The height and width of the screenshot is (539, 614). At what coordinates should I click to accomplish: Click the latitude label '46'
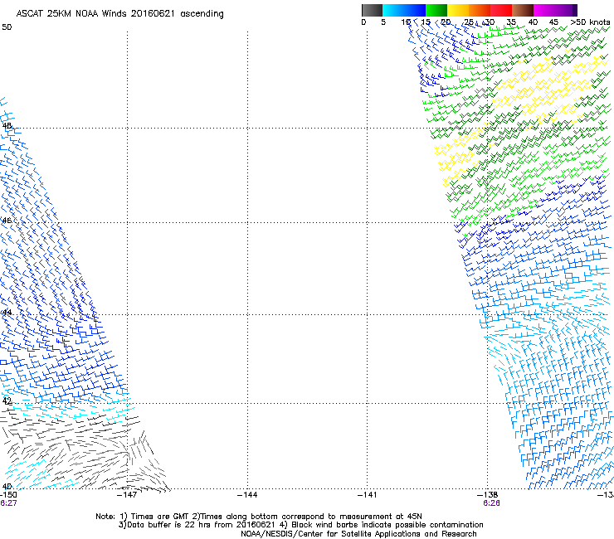click(x=7, y=221)
